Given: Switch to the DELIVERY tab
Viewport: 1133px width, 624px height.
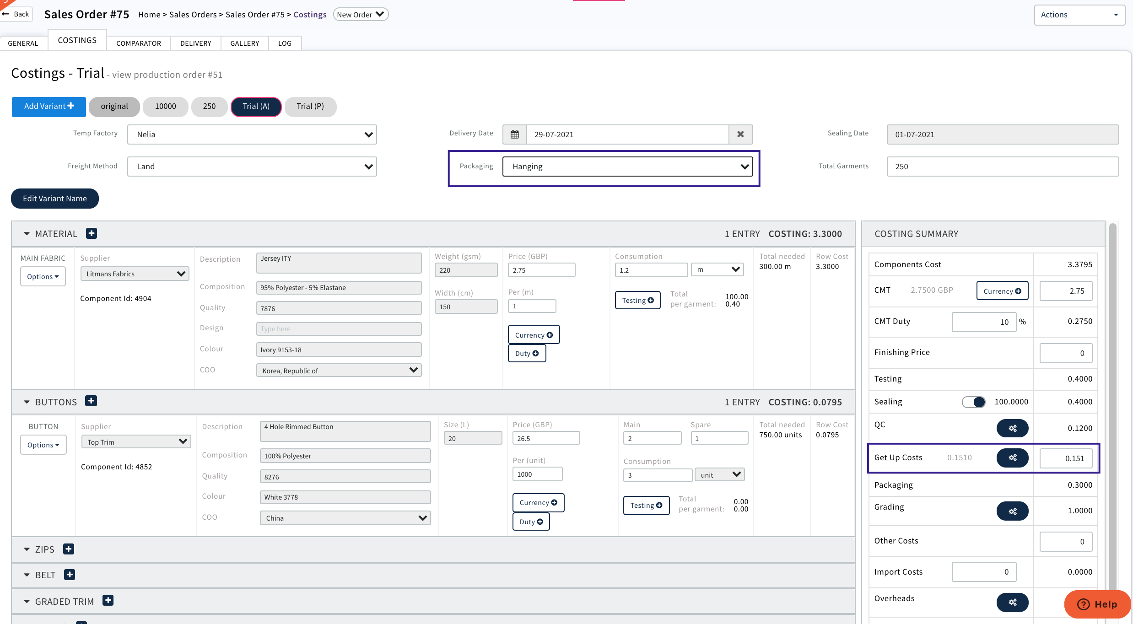Looking at the screenshot, I should [x=195, y=43].
